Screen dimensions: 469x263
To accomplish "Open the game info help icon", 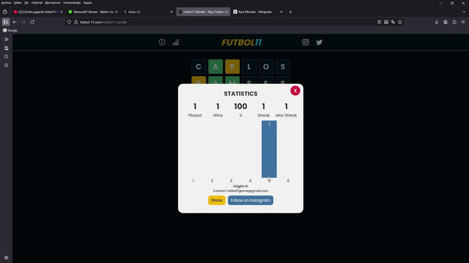I will coord(162,42).
